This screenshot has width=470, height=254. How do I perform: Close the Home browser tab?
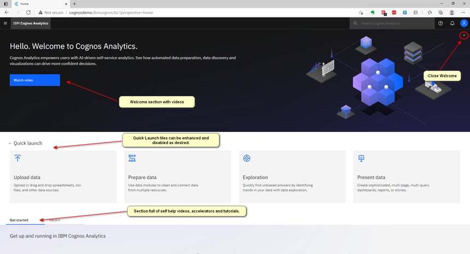(x=66, y=4)
